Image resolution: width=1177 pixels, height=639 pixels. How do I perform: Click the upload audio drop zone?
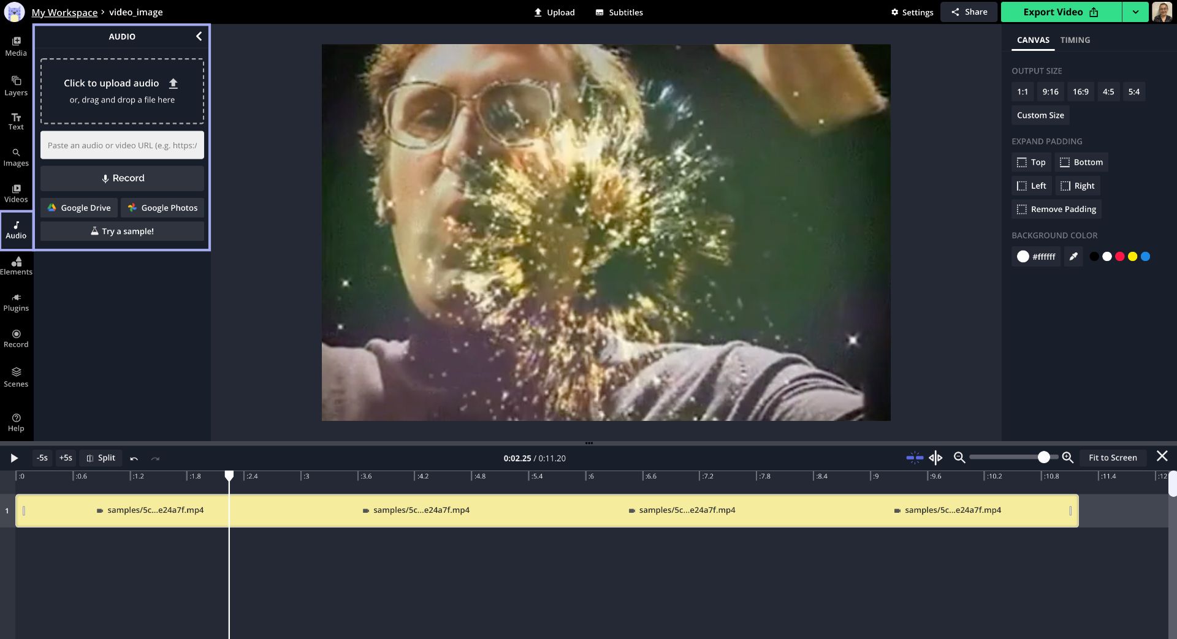tap(122, 91)
